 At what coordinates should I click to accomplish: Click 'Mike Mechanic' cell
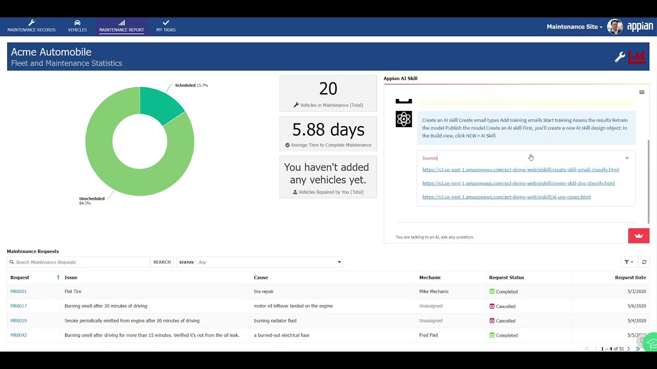pyautogui.click(x=434, y=292)
